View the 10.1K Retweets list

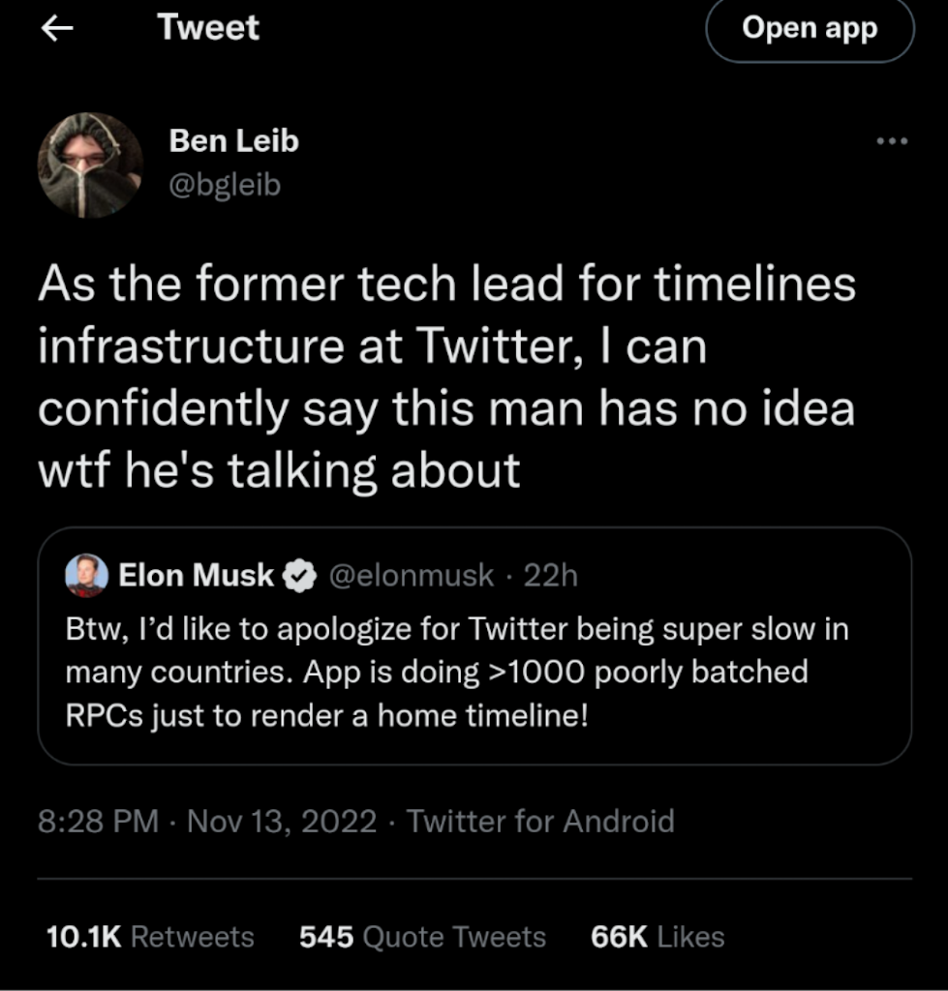tap(150, 937)
